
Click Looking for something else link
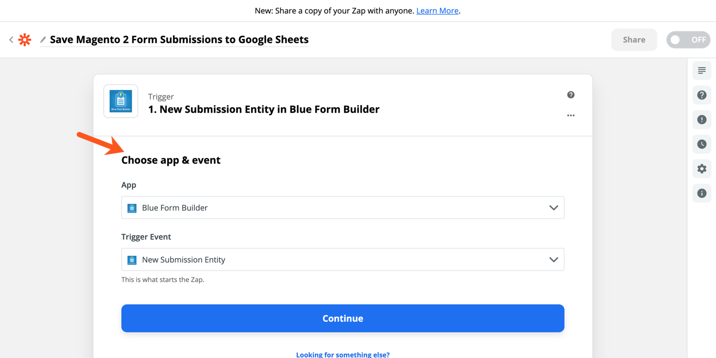point(343,354)
